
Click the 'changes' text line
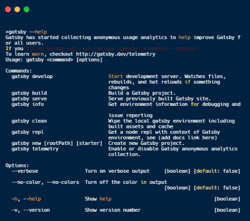coord(119,87)
